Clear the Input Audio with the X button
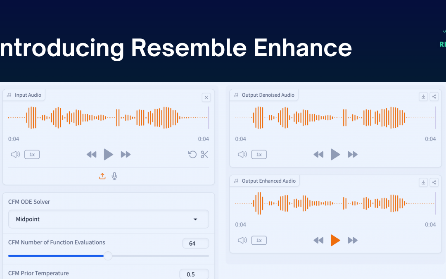Viewport: 446px width, 279px height. [206, 98]
